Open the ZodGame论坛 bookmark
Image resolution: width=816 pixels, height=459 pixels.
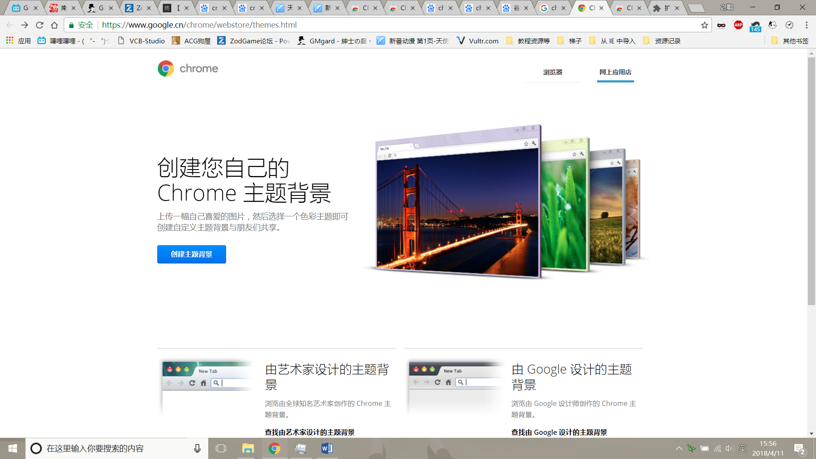click(x=254, y=41)
